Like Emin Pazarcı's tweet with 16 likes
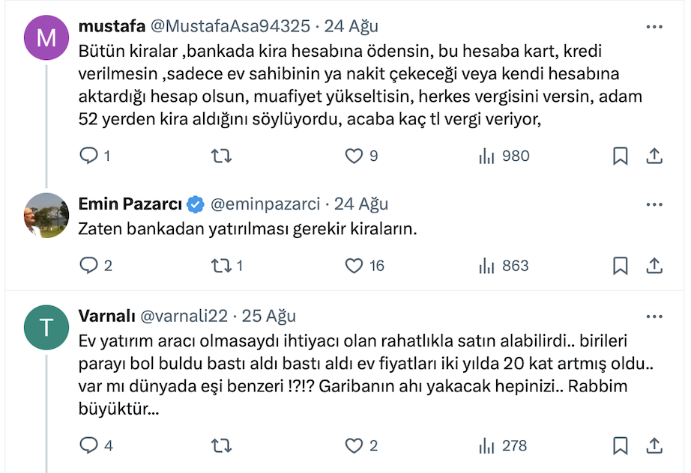691x473 pixels. click(354, 265)
